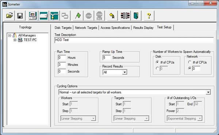The image size is (219, 135).
Task: Open the Access Specifications tab
Action: pyautogui.click(x=115, y=28)
